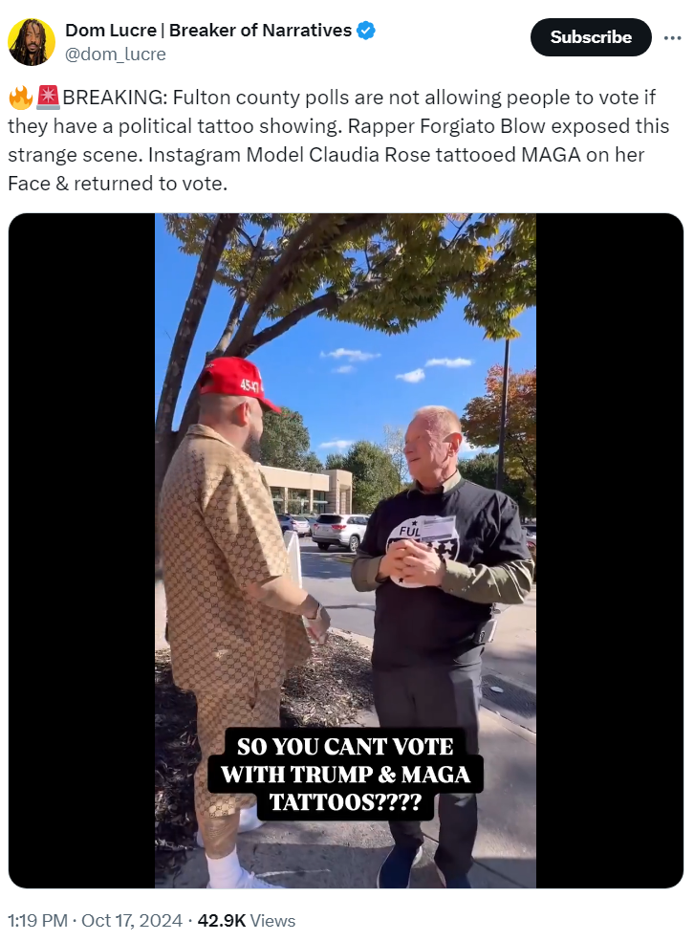Click the left black bar of video
This screenshot has width=694, height=941.
point(81,550)
